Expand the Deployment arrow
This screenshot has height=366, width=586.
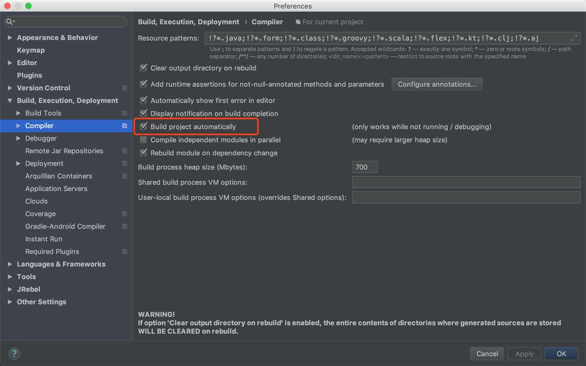pos(18,164)
